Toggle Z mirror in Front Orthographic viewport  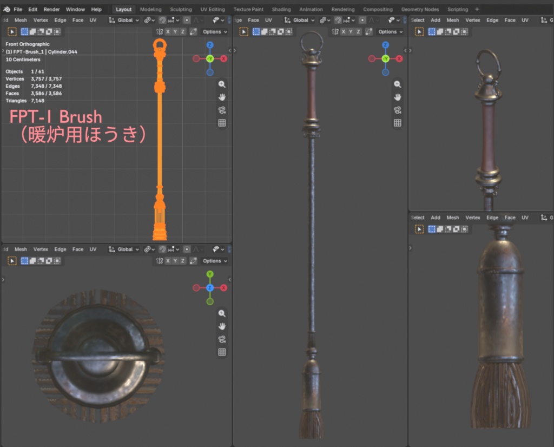click(183, 32)
